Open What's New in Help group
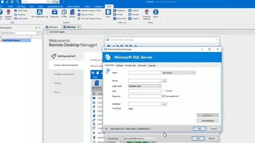The height and width of the screenshot is (143, 255). [x=21, y=19]
